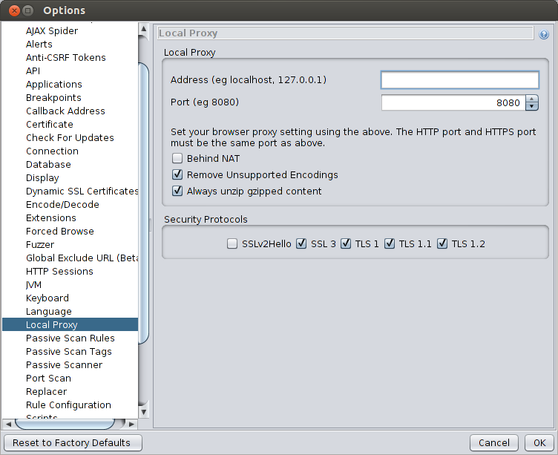Open JVM options
Viewport: 558px width, 455px height.
click(33, 284)
